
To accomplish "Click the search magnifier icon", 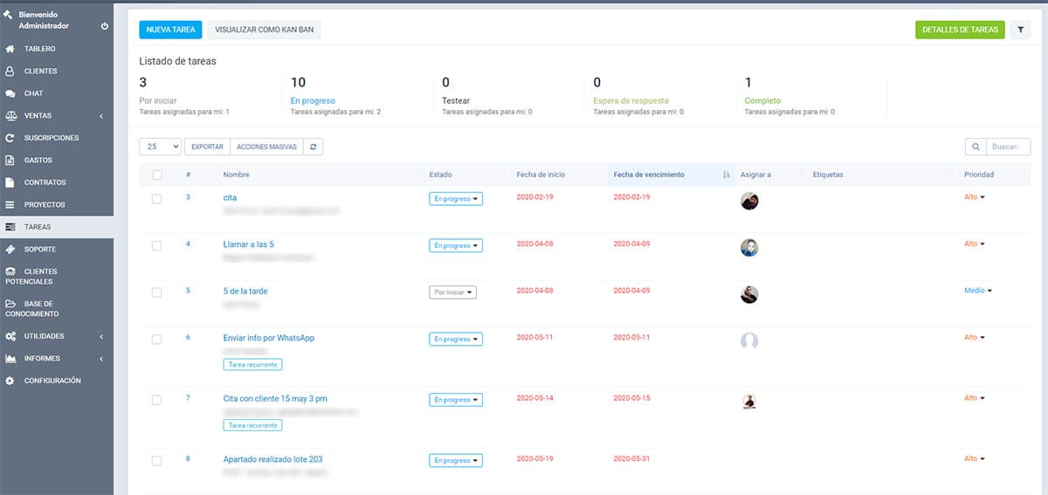I will [x=976, y=147].
